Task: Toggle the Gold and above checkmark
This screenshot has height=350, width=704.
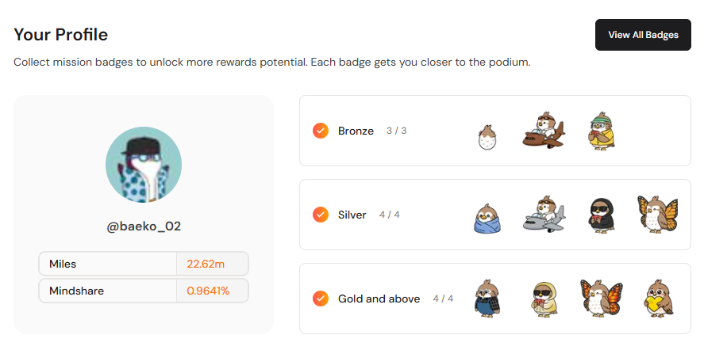Action: click(x=321, y=299)
